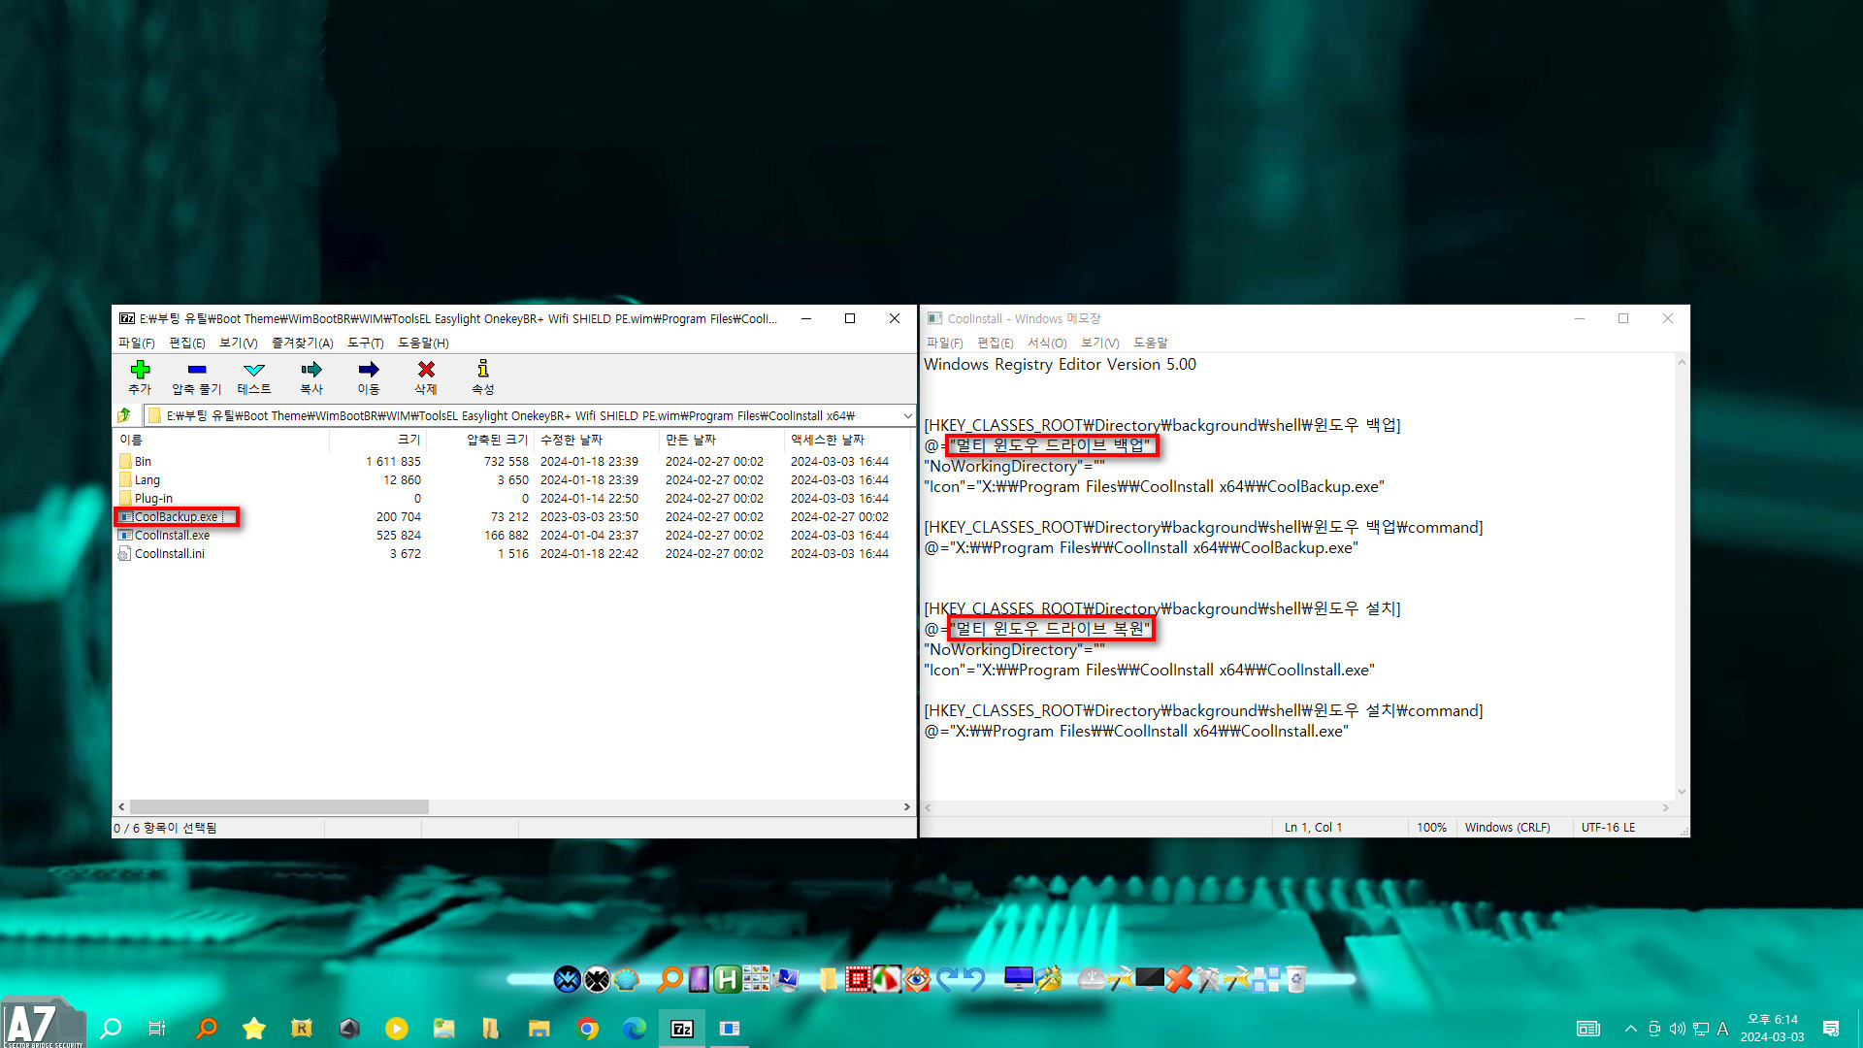Sort by 만든 날짜 column header

click(x=722, y=440)
